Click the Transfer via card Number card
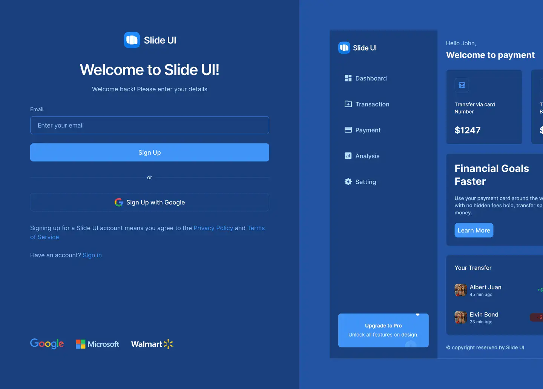This screenshot has height=389, width=543. coord(484,107)
